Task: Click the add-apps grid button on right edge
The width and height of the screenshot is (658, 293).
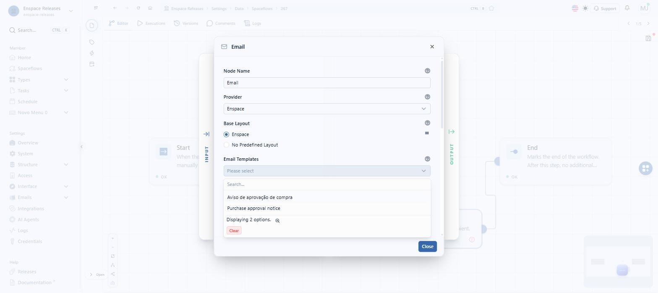Action: click(x=645, y=168)
